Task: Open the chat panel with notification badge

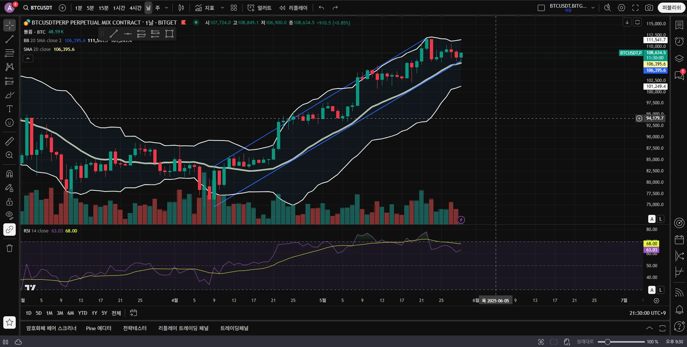Action: pyautogui.click(x=679, y=75)
